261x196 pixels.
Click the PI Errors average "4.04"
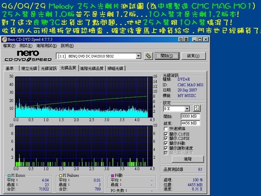45,180
